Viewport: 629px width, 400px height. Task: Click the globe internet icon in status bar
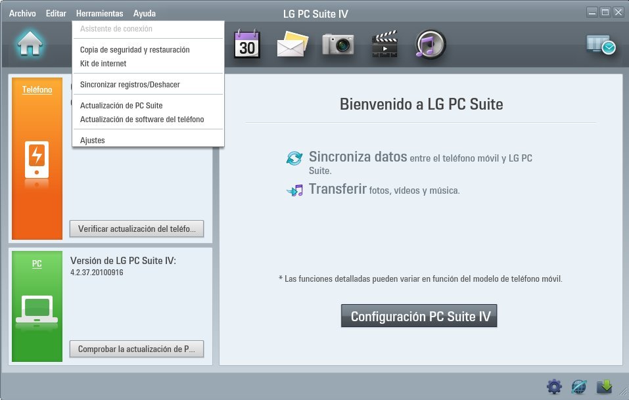tap(579, 387)
